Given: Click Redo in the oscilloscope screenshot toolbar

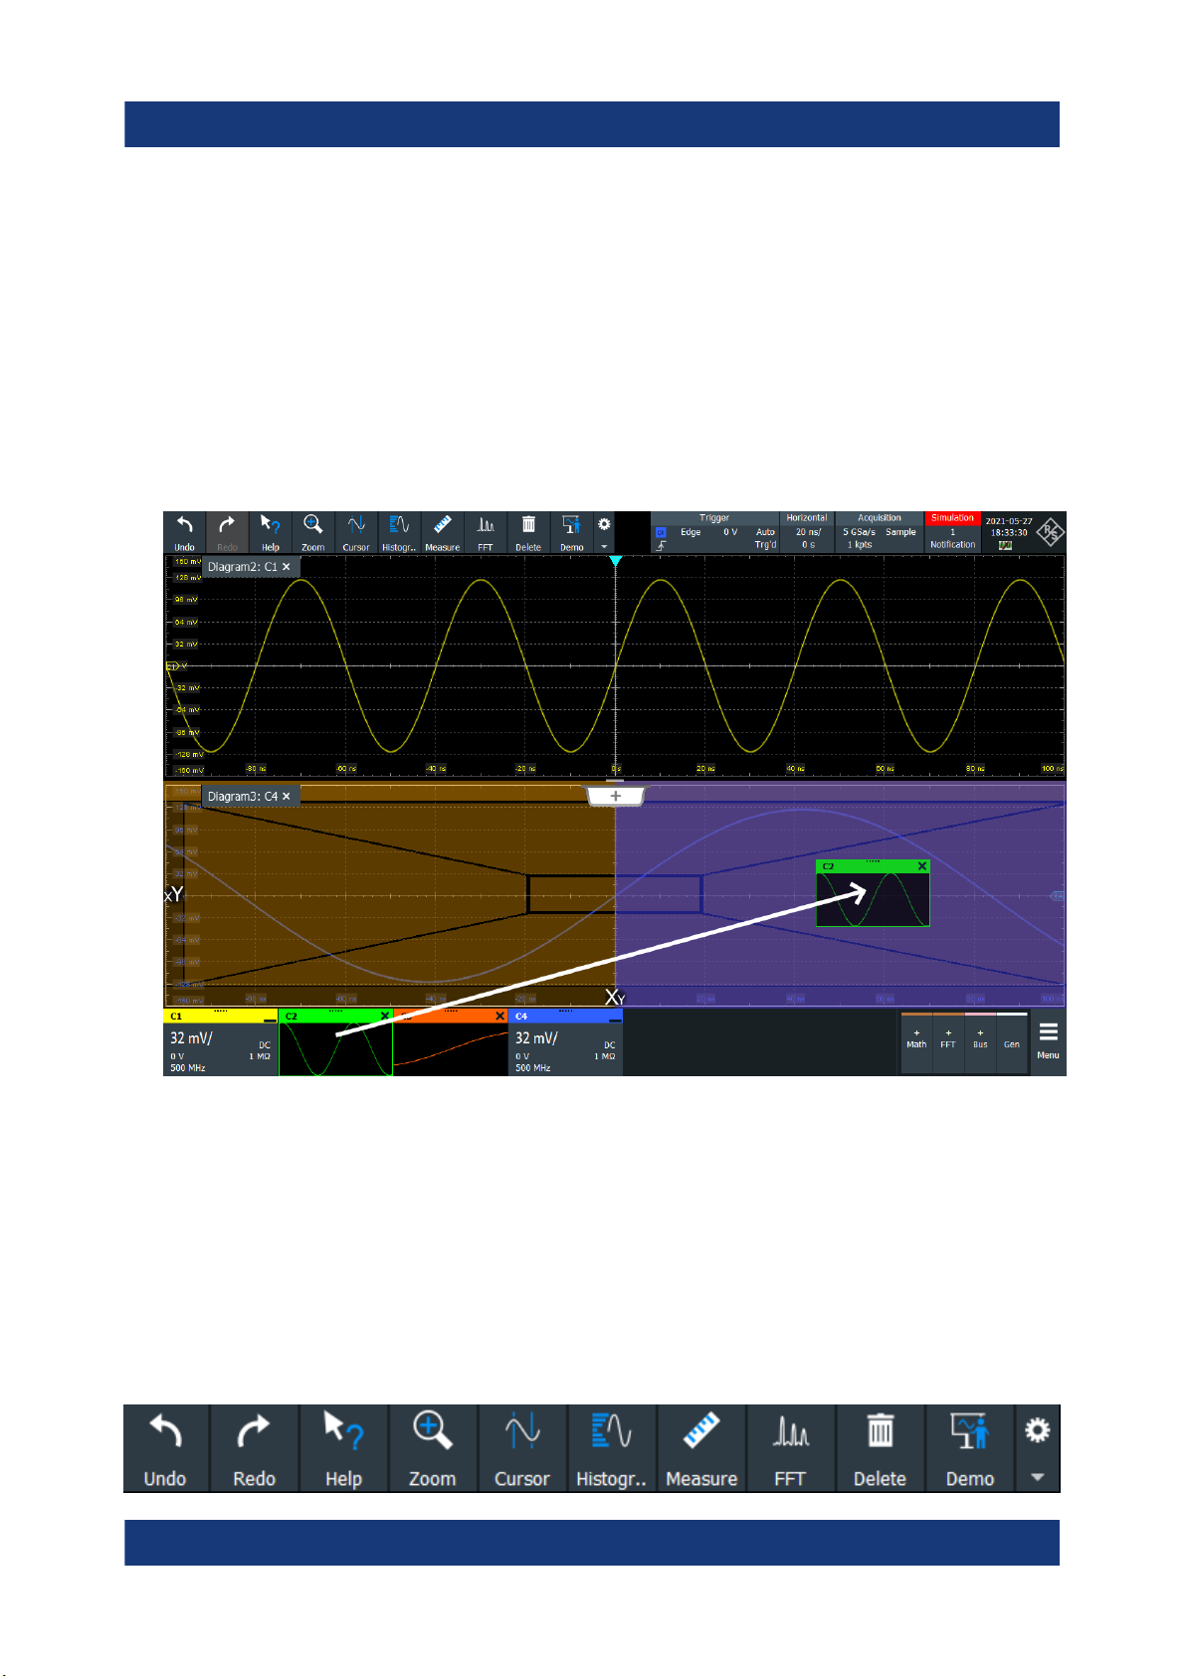Looking at the screenshot, I should pos(228,532).
